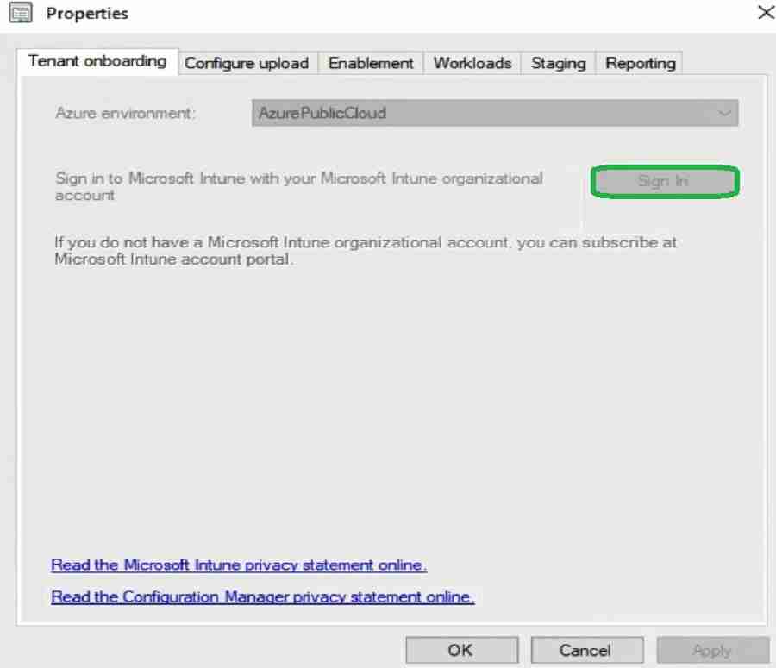The width and height of the screenshot is (776, 668).
Task: Close the Properties dialog
Action: coord(766,12)
